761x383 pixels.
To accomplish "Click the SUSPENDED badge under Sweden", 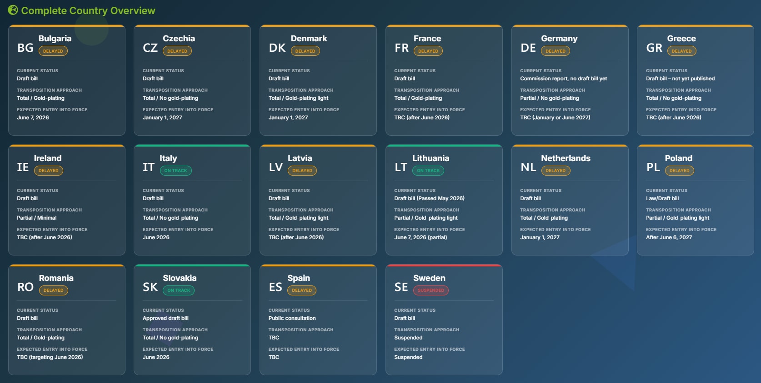I will pos(431,290).
